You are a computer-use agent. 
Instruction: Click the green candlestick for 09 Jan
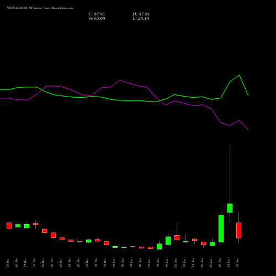(168, 241)
